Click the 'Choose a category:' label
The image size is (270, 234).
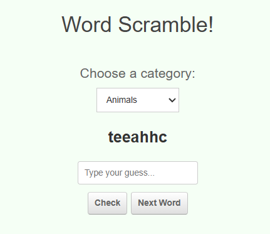coord(138,73)
